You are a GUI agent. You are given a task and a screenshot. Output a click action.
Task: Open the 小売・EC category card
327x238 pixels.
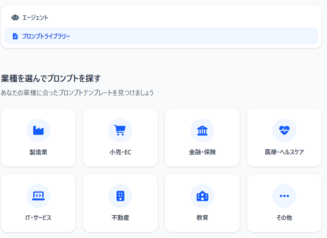pos(121,136)
